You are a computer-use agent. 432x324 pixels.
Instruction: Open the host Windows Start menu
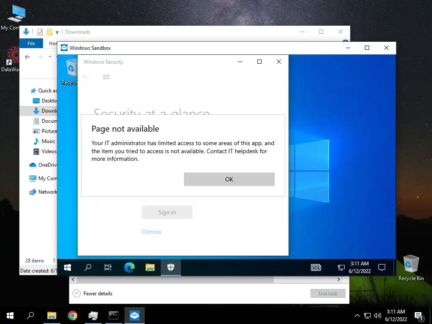10,316
